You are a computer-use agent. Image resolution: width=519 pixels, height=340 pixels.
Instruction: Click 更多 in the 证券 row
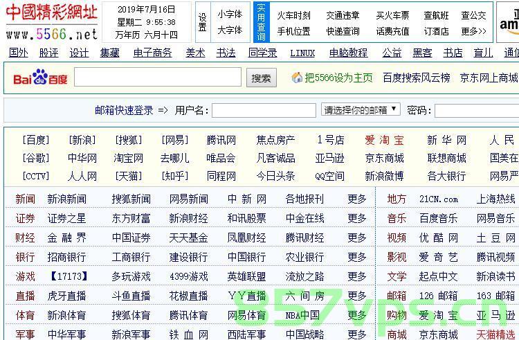(357, 218)
